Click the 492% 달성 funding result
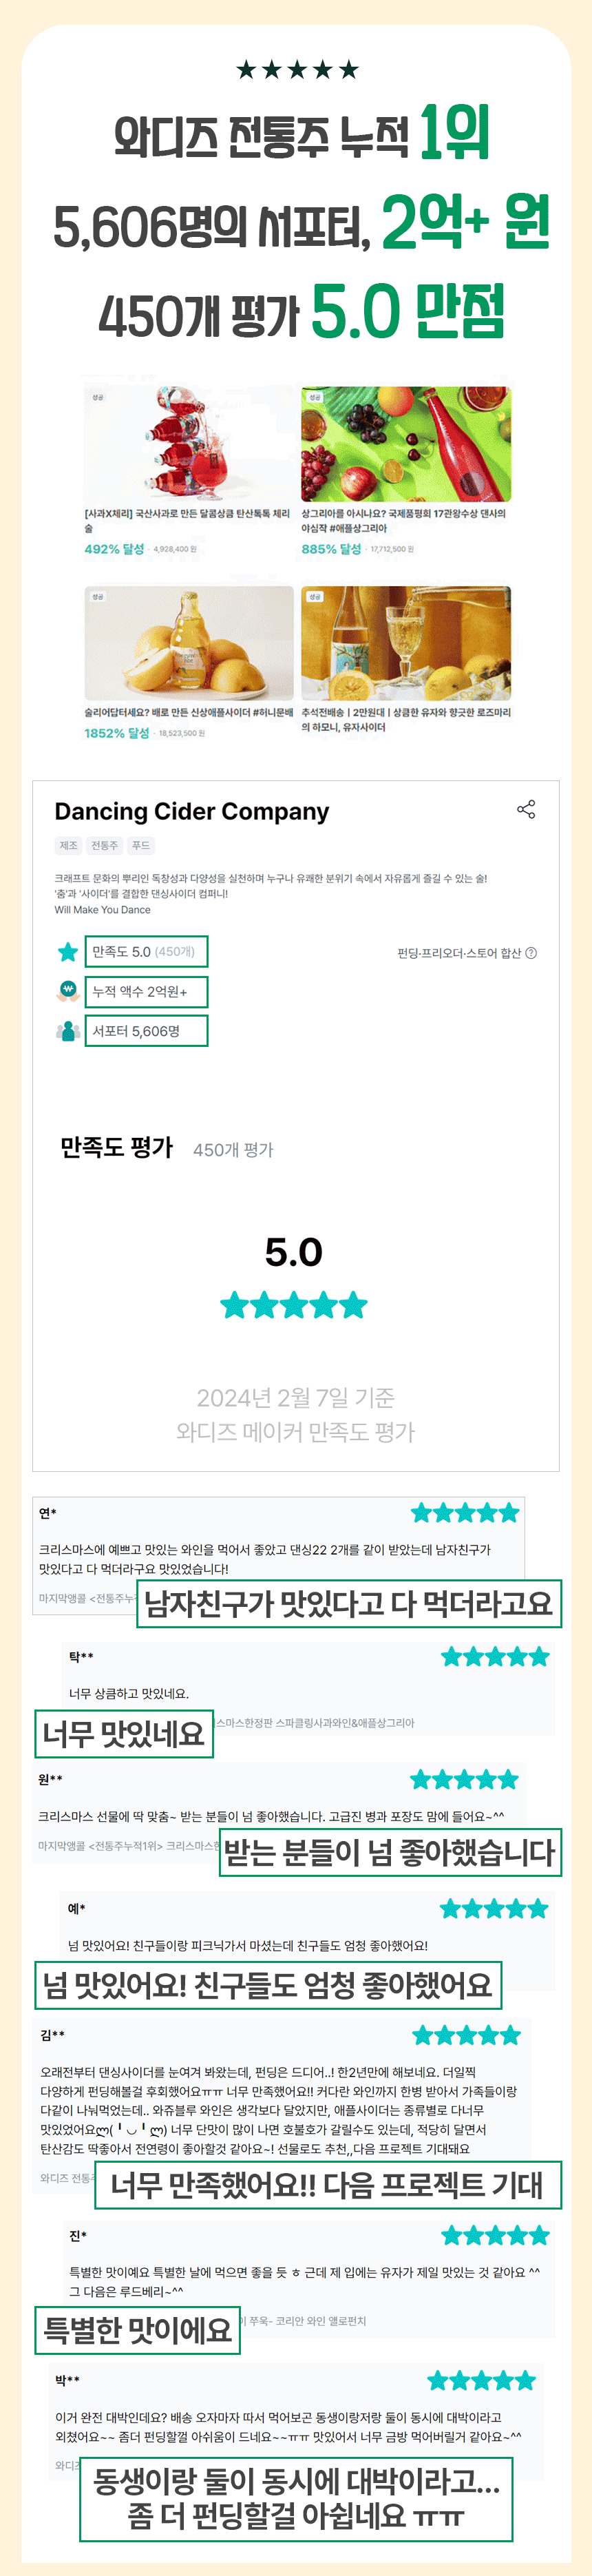 pos(114,549)
